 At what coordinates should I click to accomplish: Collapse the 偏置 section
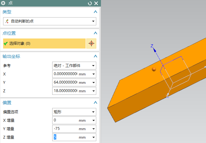95,103
